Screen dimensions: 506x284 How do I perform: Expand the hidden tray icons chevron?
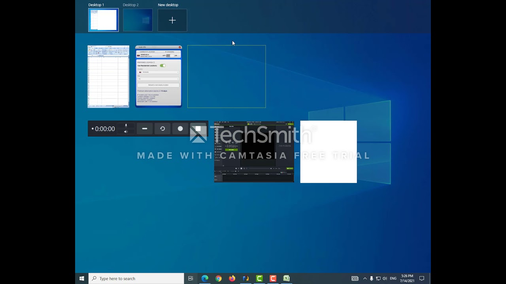click(x=365, y=278)
